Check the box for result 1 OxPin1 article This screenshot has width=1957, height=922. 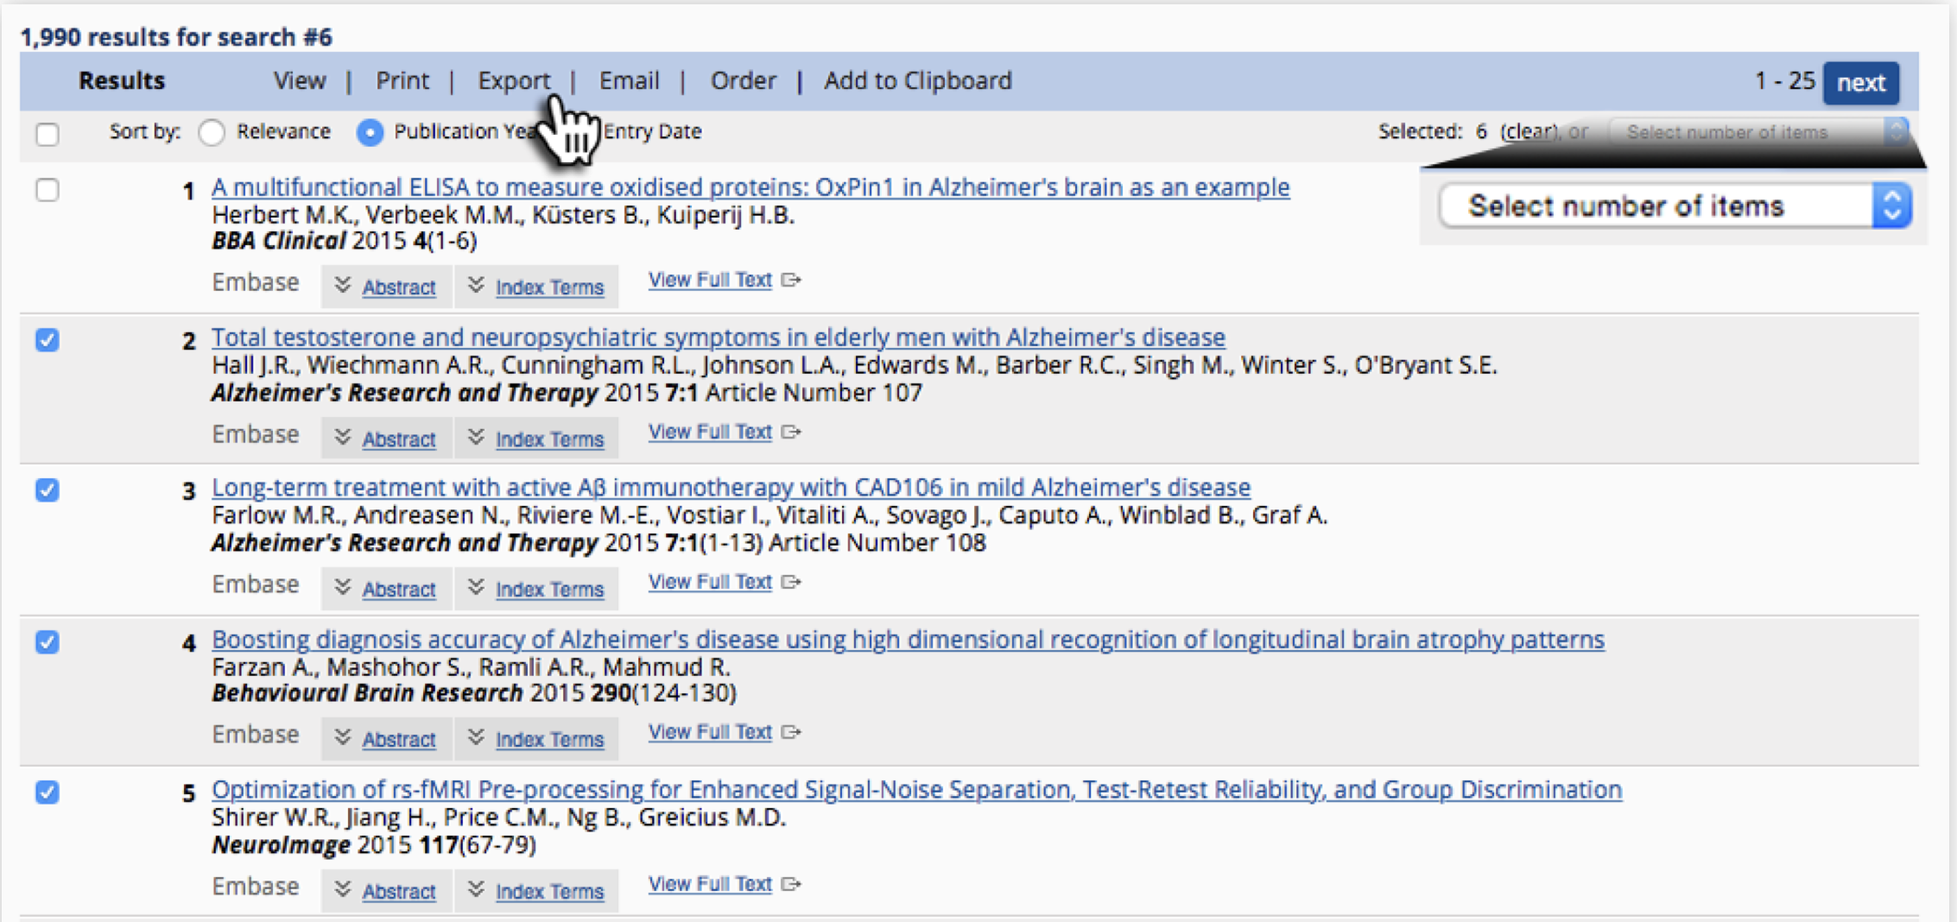pos(47,190)
